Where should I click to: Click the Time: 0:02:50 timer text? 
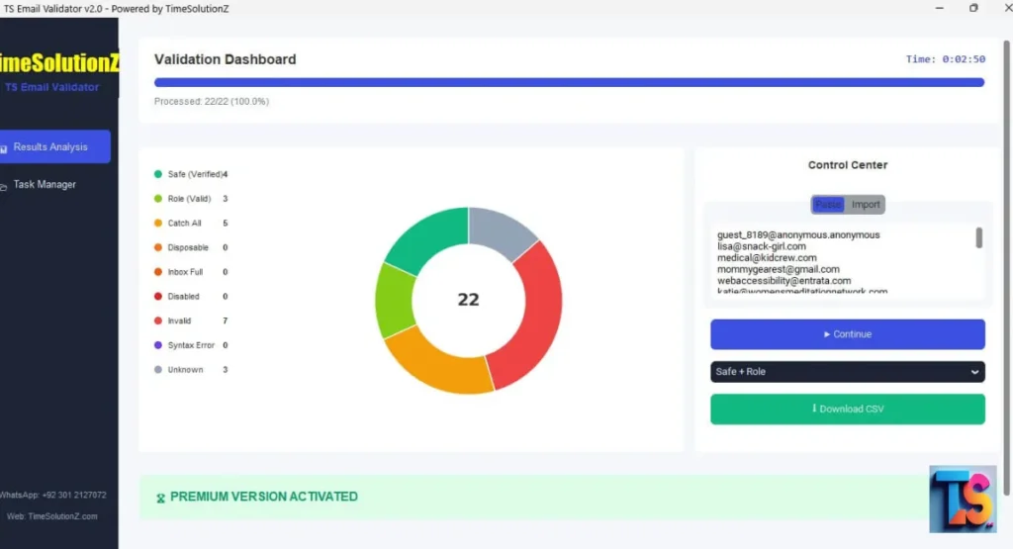[x=945, y=58]
